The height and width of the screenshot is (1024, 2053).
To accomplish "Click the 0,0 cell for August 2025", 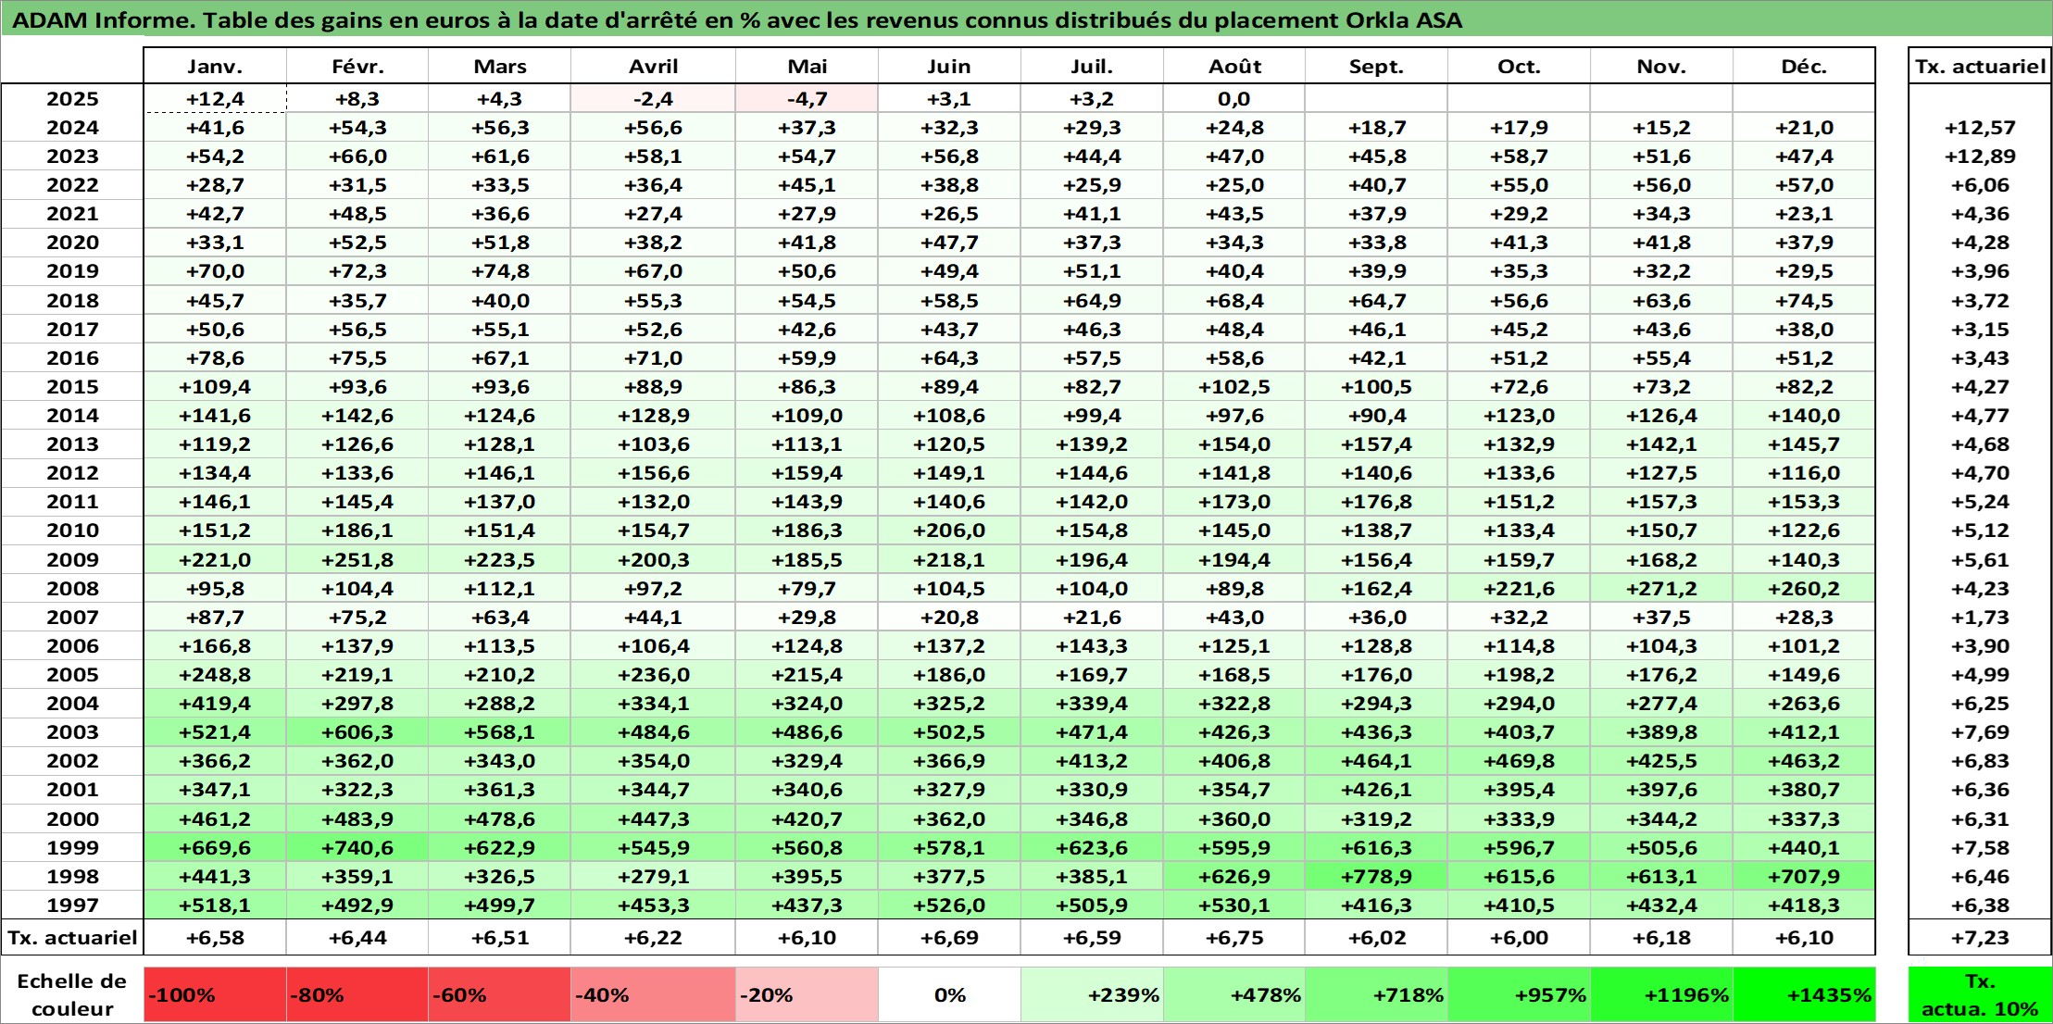I will pyautogui.click(x=1234, y=99).
